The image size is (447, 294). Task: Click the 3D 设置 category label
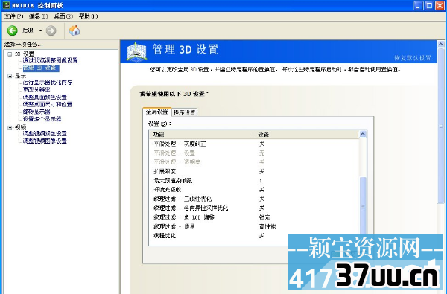tap(25, 54)
